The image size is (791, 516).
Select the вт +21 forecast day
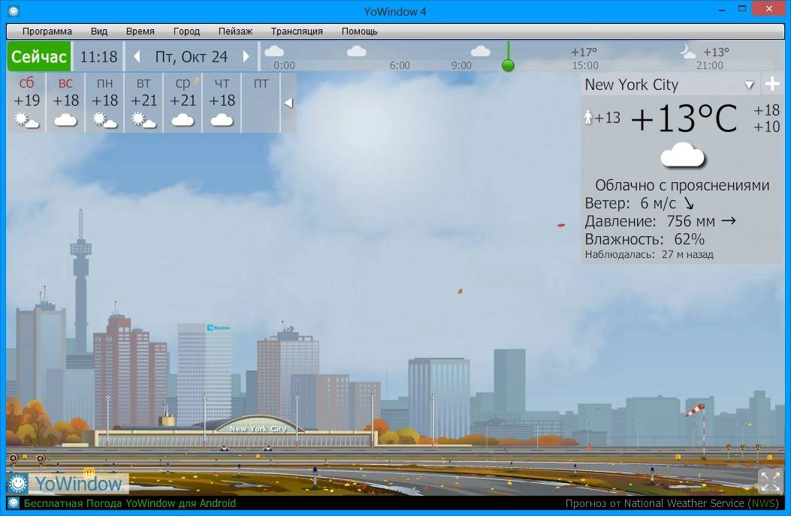143,103
